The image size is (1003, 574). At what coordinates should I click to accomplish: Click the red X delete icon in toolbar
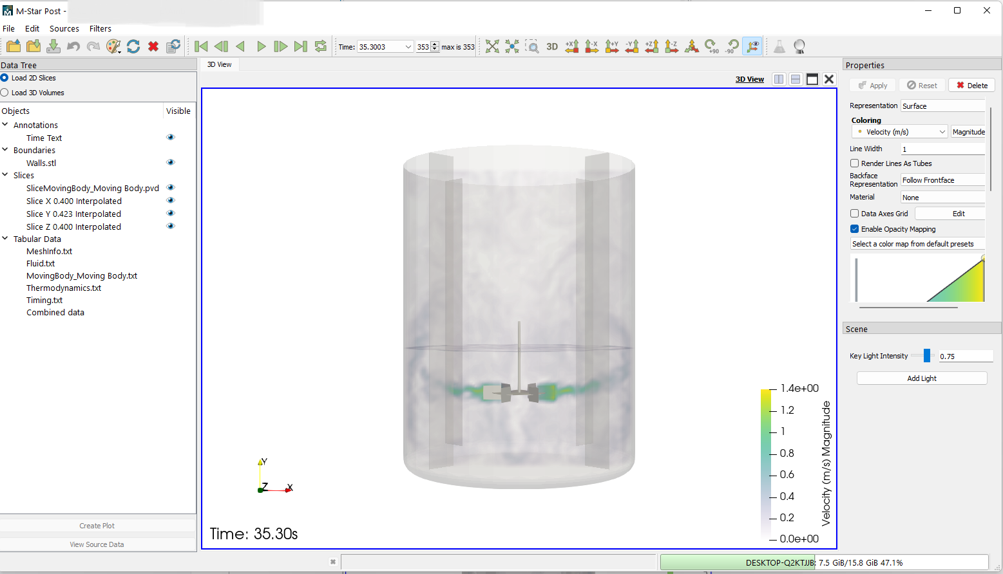153,46
